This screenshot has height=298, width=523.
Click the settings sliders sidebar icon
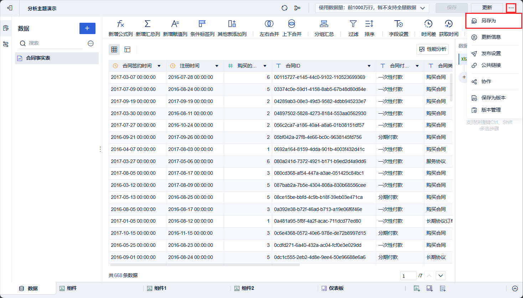pos(6,44)
